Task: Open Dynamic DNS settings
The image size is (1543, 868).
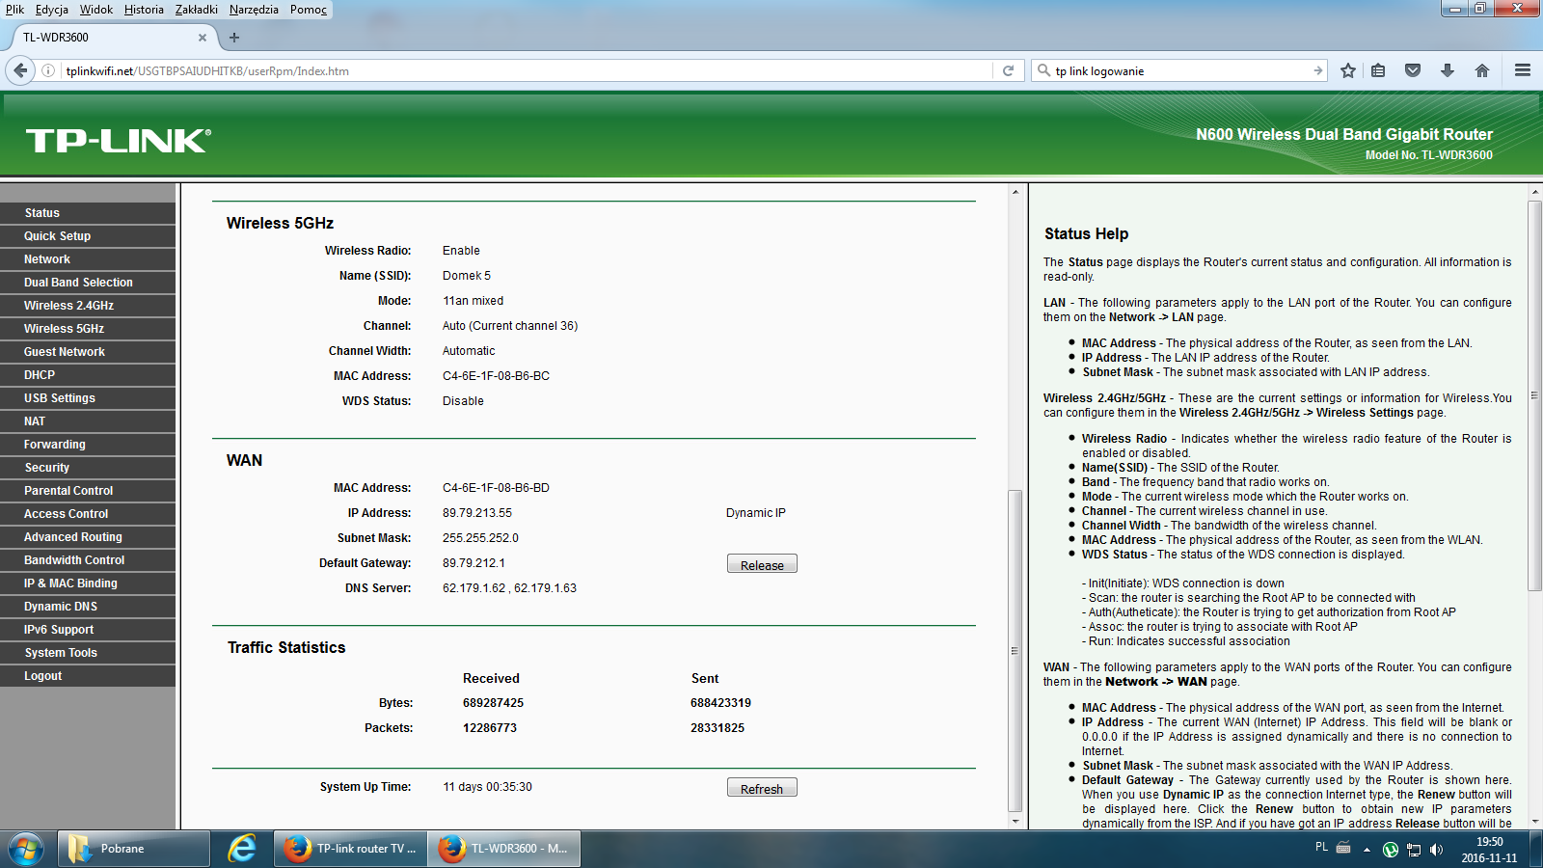Action: click(x=88, y=607)
